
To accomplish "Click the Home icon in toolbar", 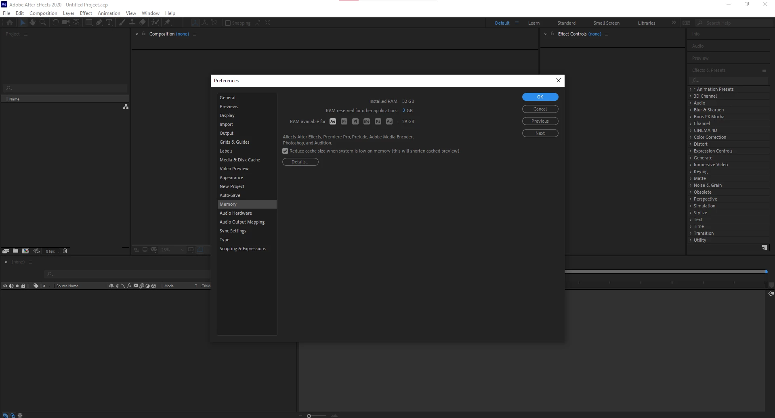I will point(10,23).
